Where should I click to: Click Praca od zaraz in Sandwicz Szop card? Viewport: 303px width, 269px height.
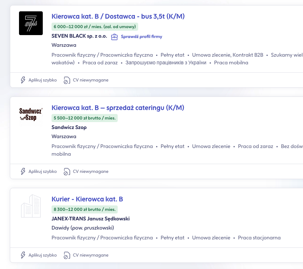pyautogui.click(x=255, y=147)
